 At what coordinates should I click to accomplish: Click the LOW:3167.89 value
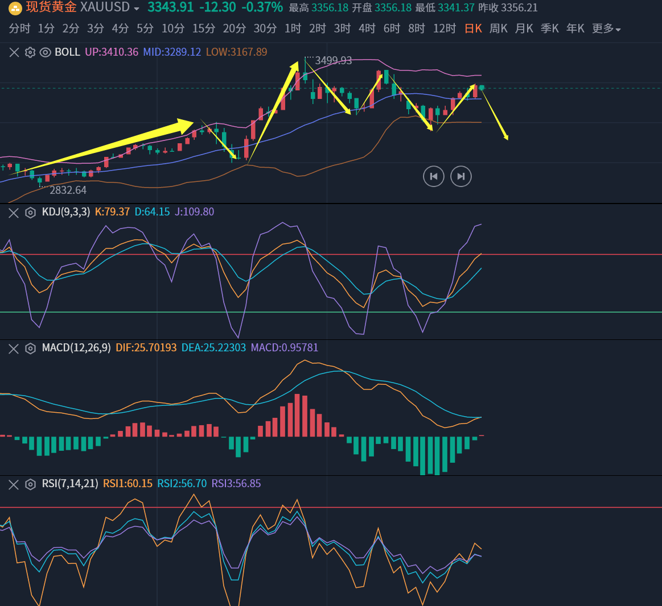[236, 52]
